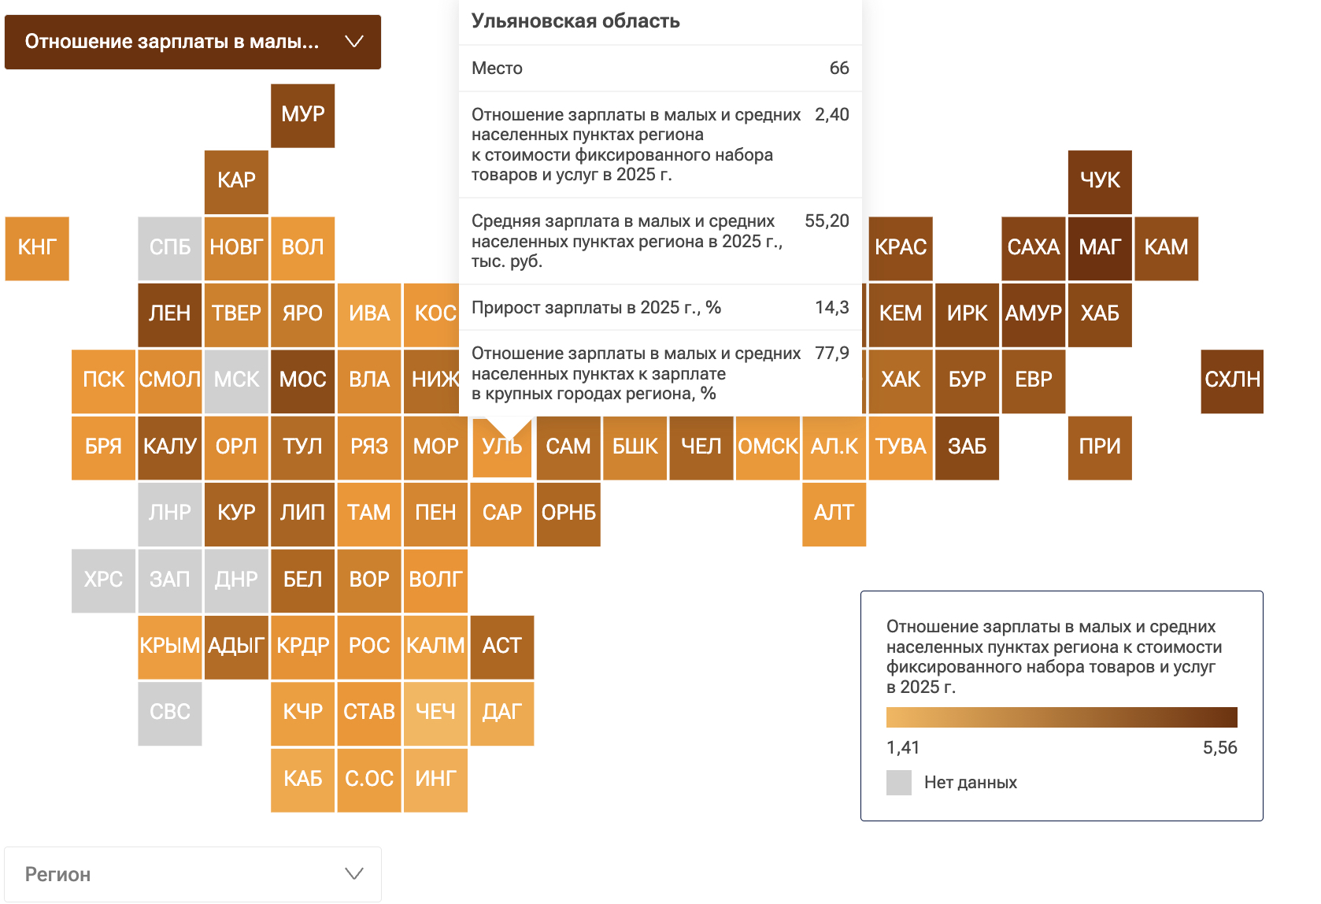1321x904 pixels.
Task: Click the chevron in the Регион selector
Action: point(354,874)
